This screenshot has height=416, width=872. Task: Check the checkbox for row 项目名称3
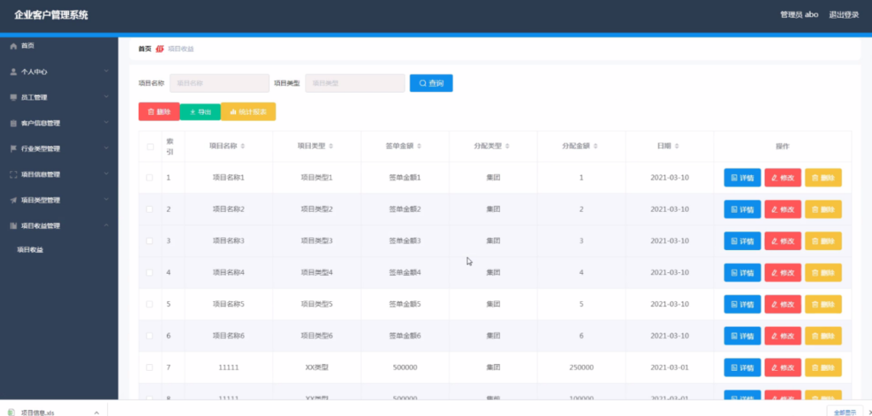(150, 241)
